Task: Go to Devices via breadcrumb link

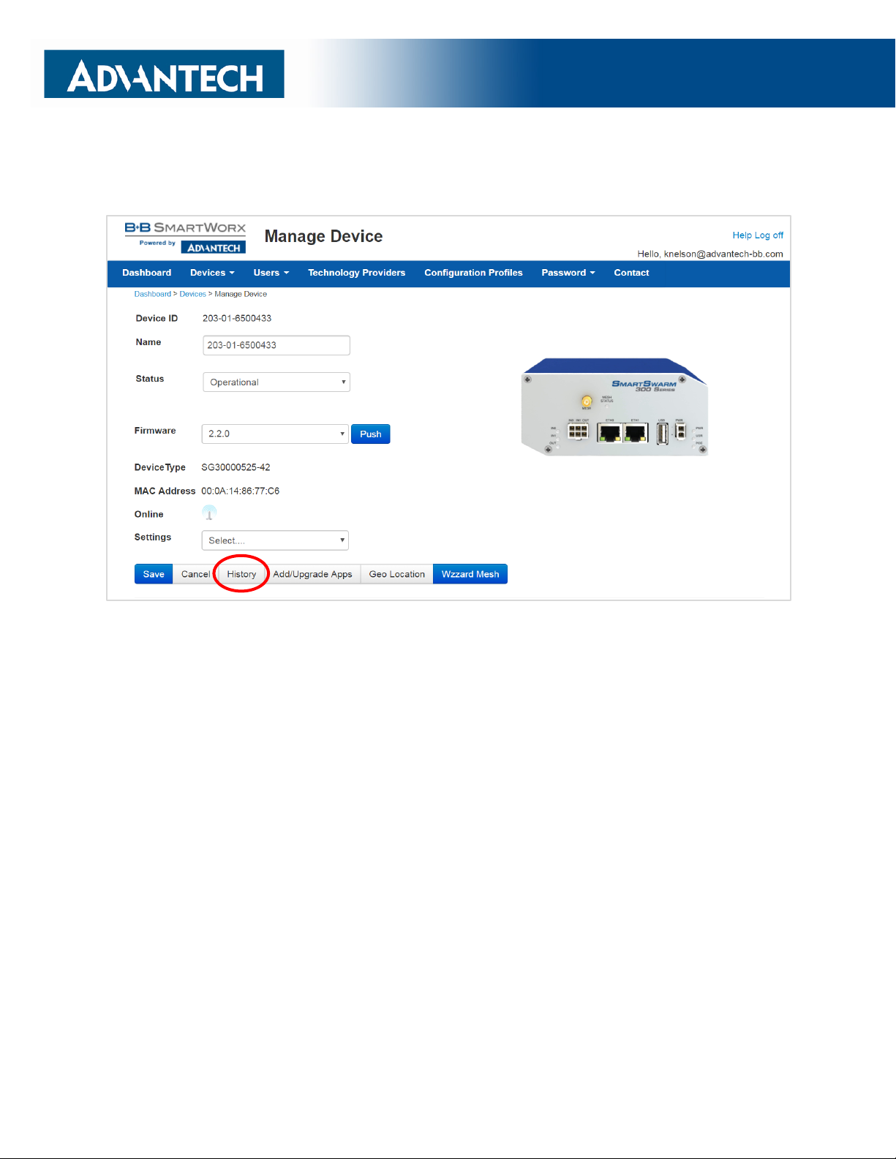Action: point(193,294)
